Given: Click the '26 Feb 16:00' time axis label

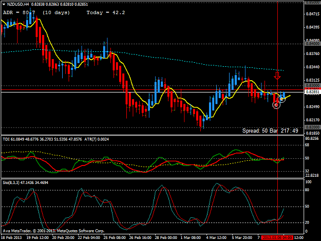Looking at the screenshot, I should (x=140, y=237).
